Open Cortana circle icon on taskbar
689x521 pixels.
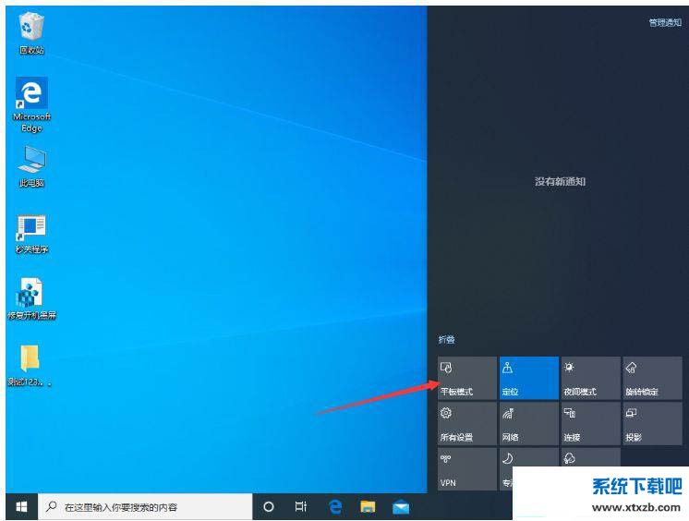click(x=269, y=507)
